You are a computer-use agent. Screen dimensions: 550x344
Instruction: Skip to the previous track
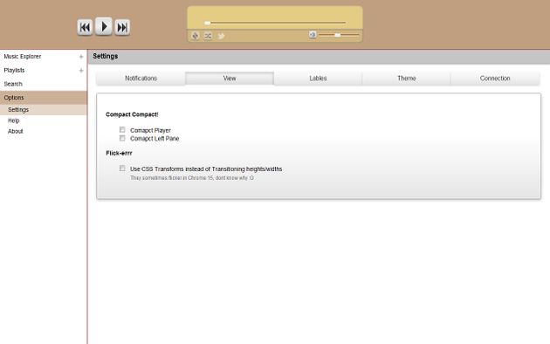85,27
